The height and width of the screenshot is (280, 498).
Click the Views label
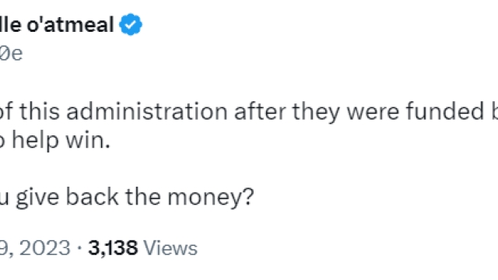[170, 247]
